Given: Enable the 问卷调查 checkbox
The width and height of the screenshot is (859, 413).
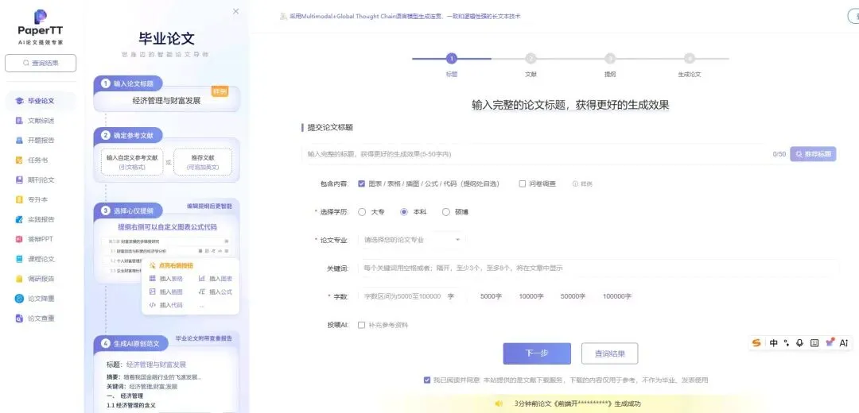Looking at the screenshot, I should point(522,183).
